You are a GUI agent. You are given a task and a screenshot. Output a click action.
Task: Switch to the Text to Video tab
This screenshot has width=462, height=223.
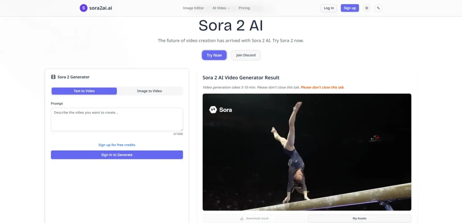[x=84, y=91]
